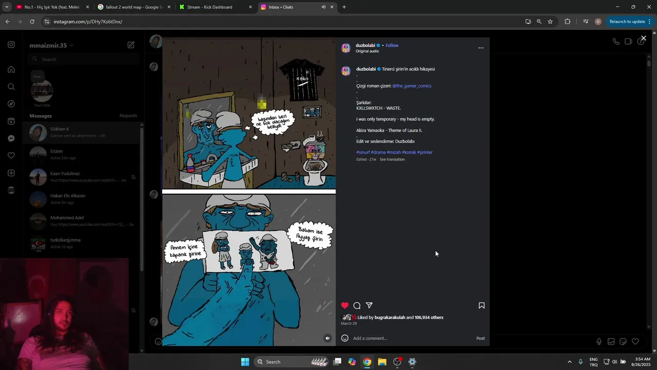This screenshot has height=370, width=657.
Task: Open Explore compass in sidebar
Action: coord(11,104)
